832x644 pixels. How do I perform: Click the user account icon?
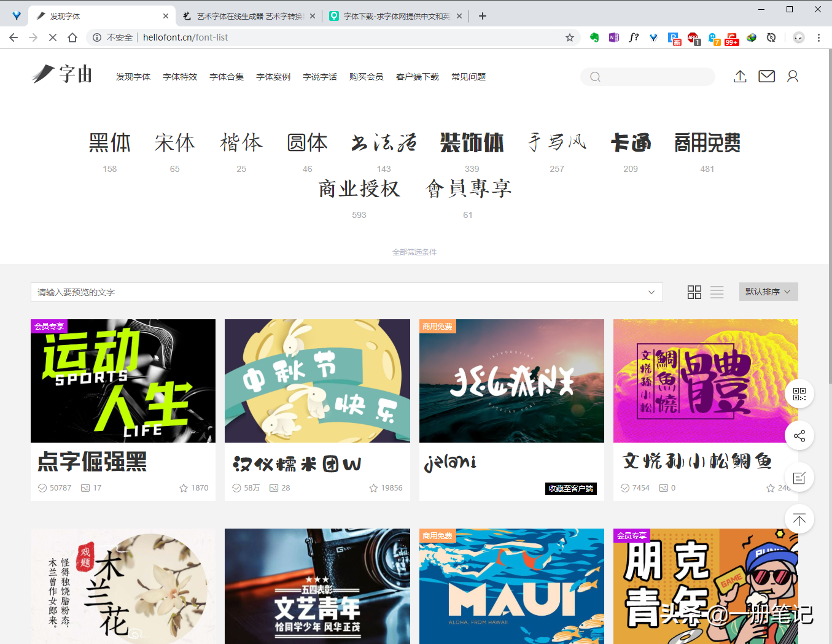(x=793, y=76)
